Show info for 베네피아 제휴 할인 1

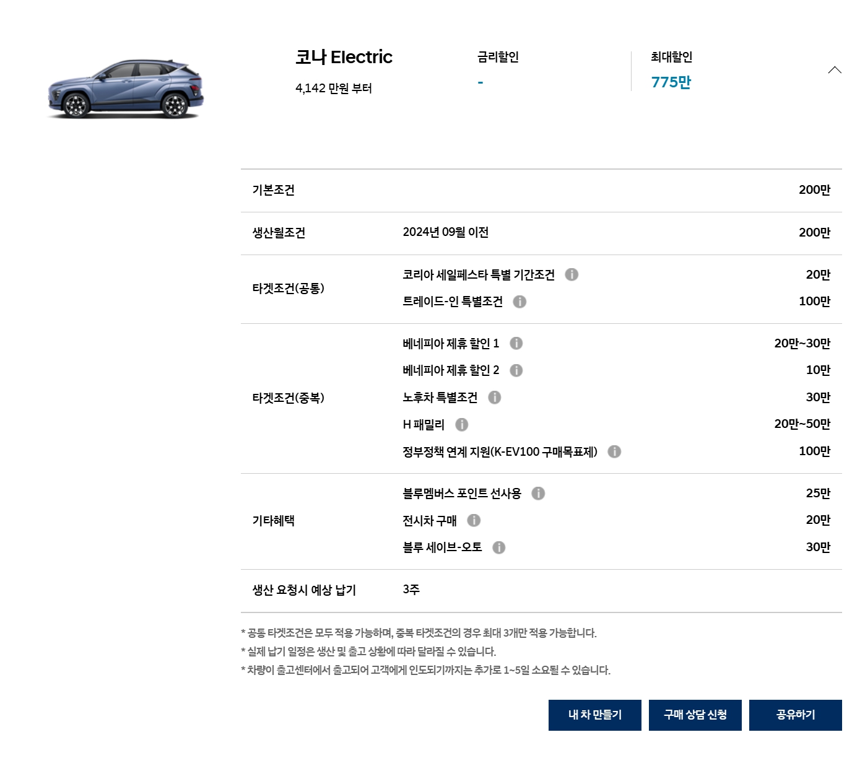516,343
